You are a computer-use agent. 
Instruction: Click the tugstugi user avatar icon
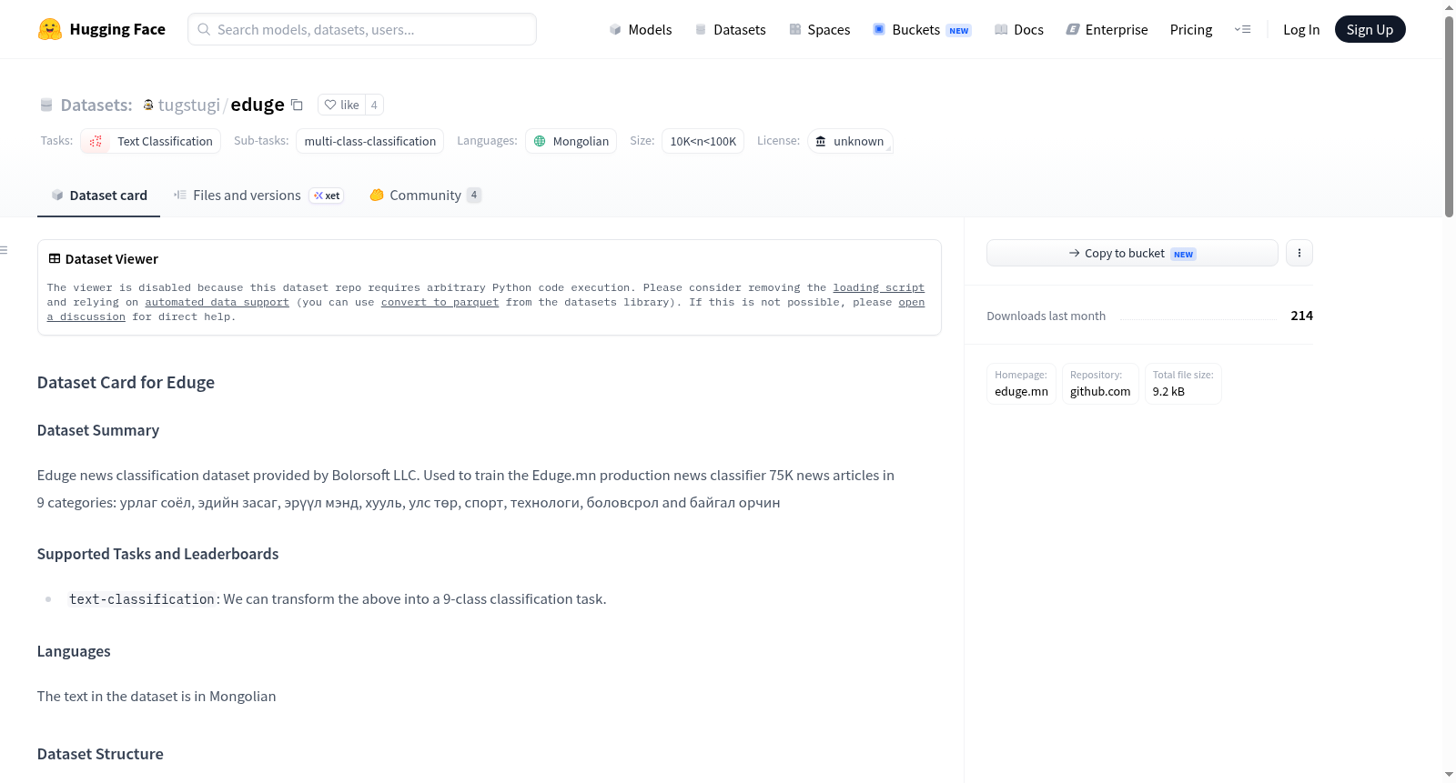[x=148, y=105]
